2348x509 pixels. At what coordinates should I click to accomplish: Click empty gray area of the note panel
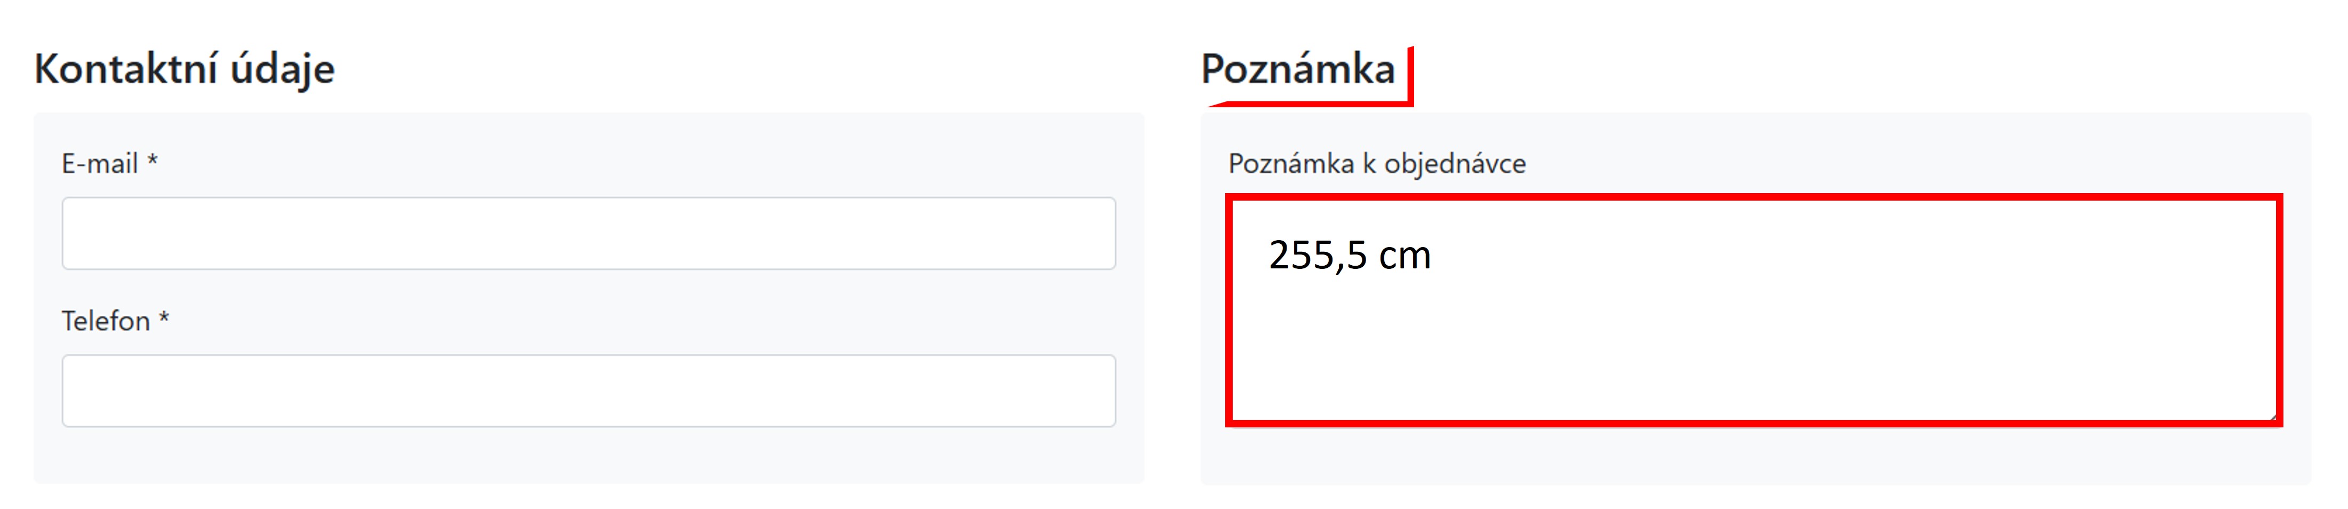[1754, 455]
